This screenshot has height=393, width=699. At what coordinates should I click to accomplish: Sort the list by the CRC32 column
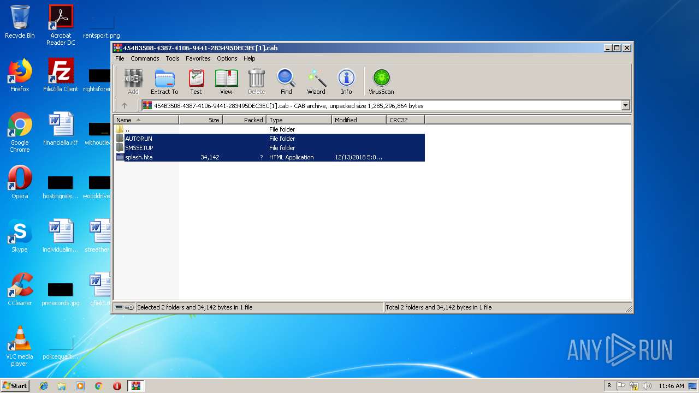(405, 120)
